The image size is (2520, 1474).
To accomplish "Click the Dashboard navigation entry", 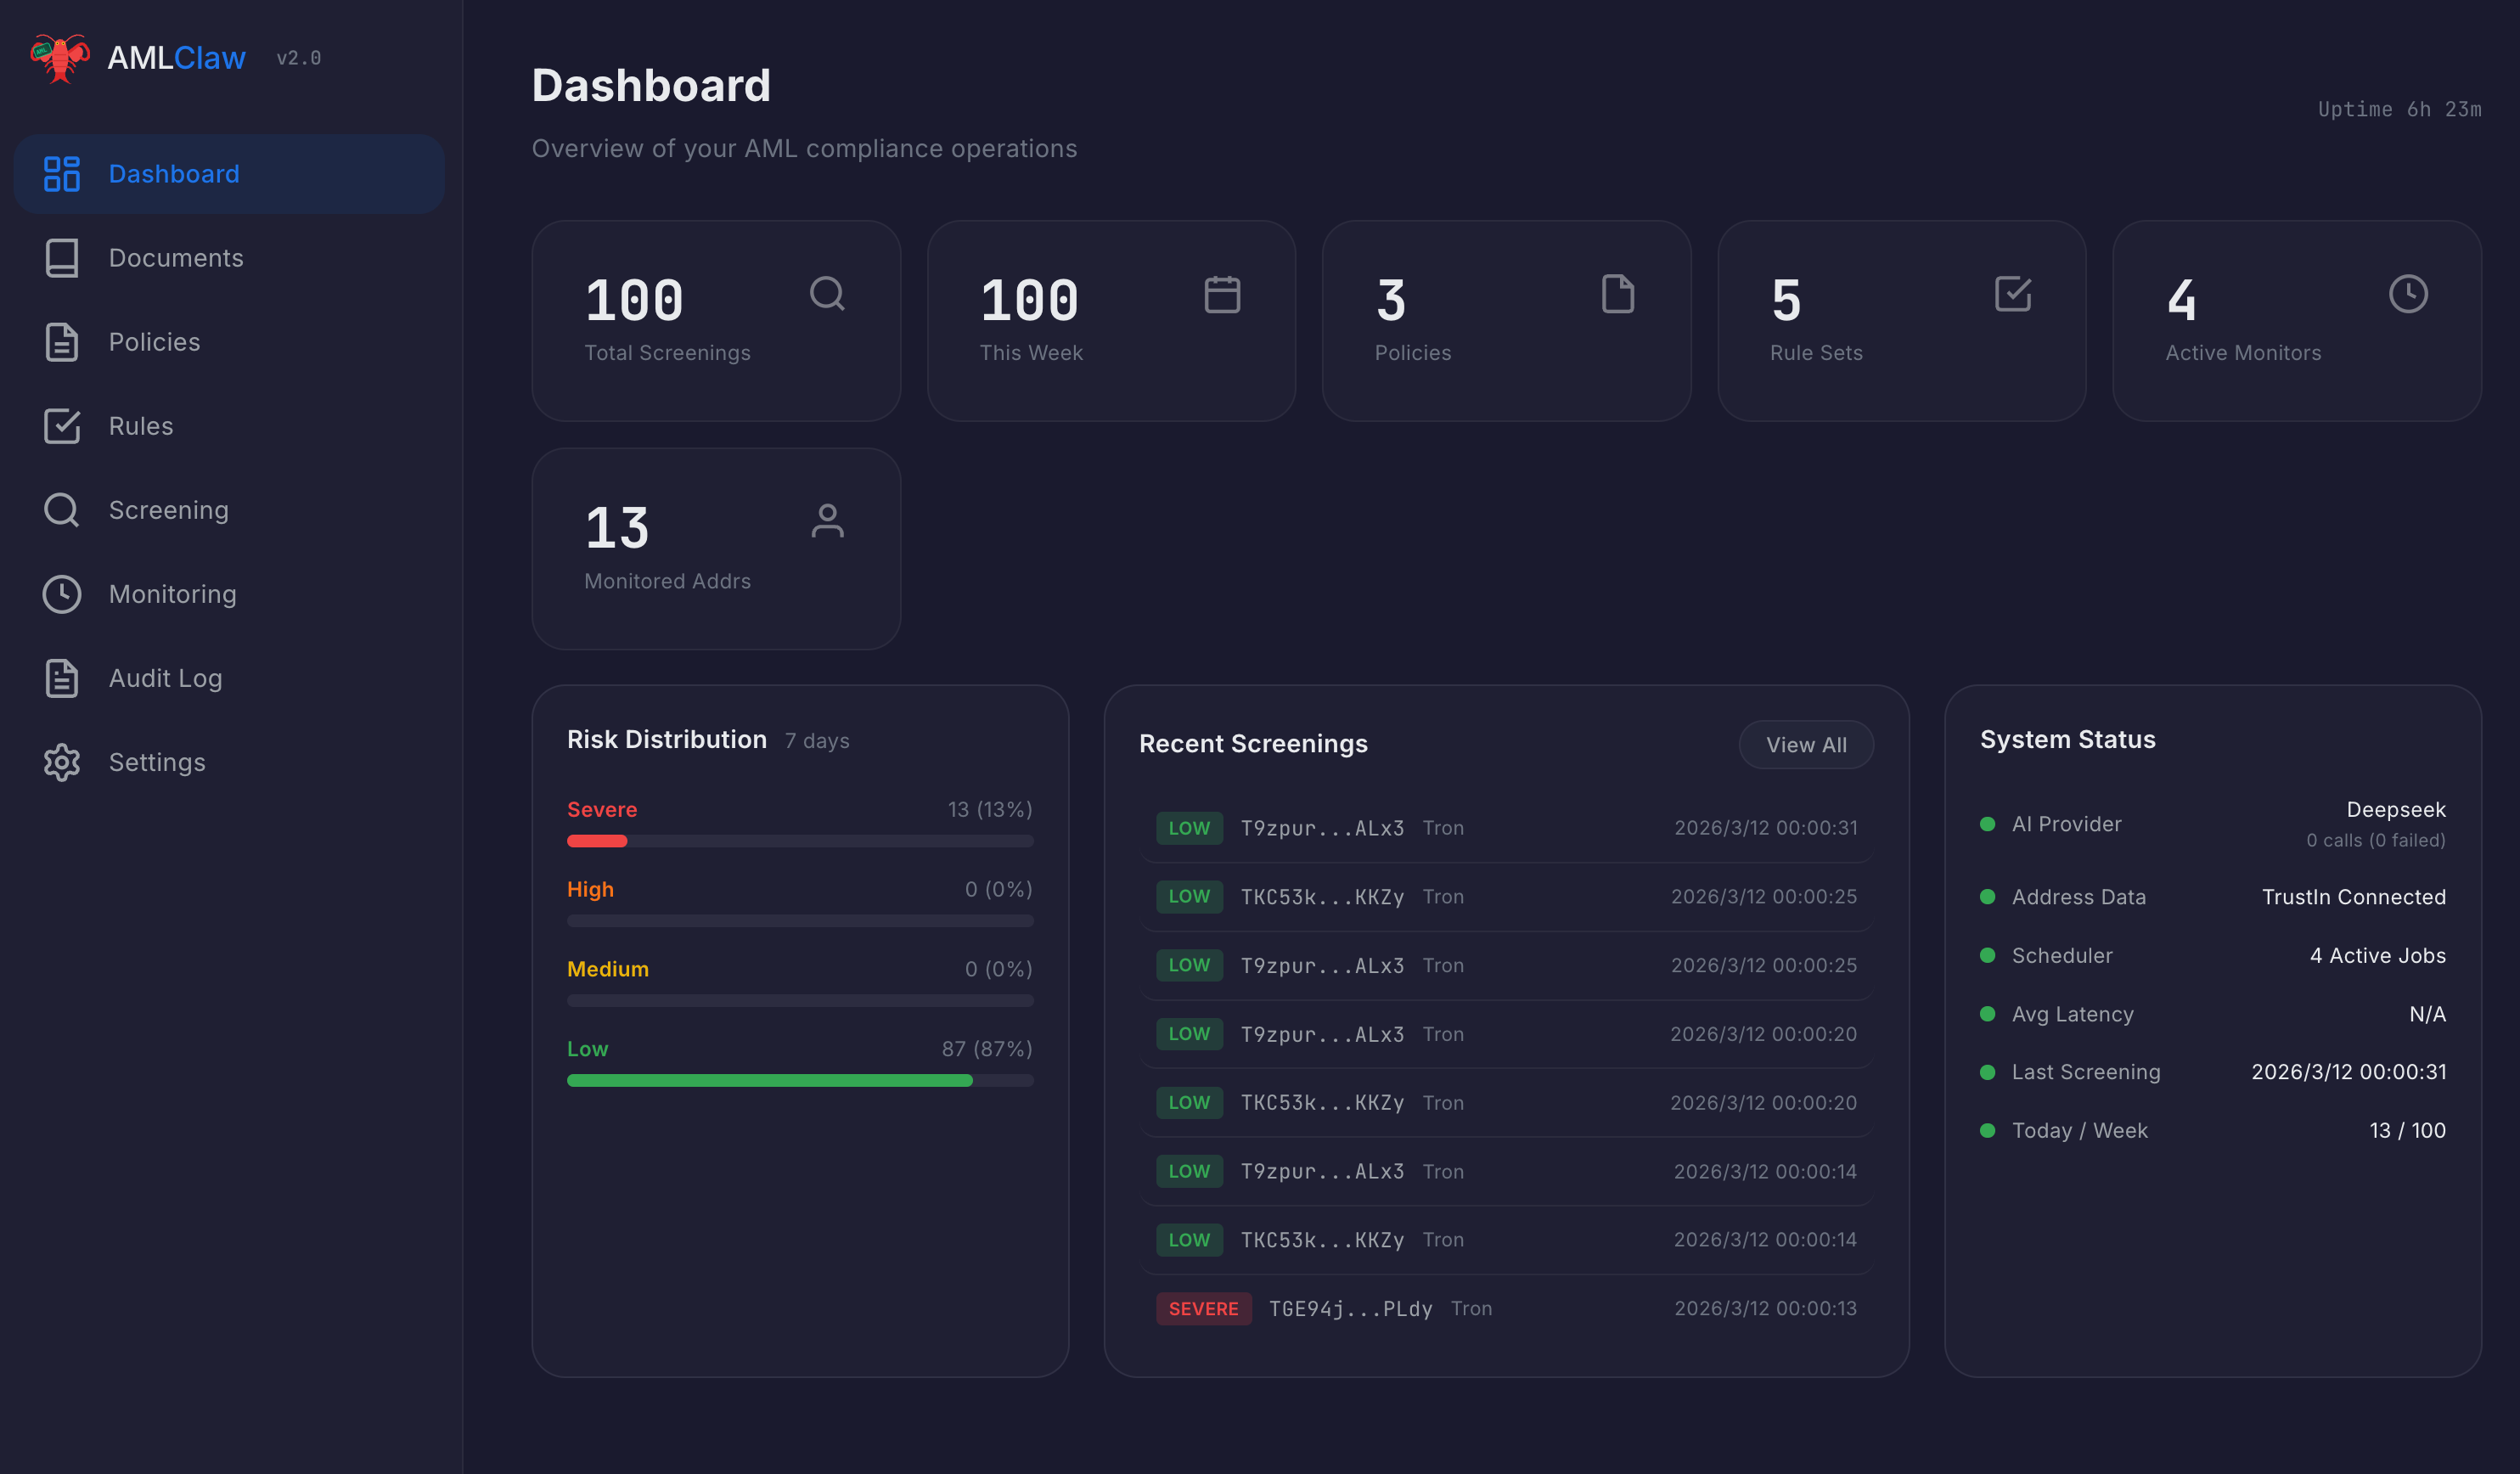I will coord(173,173).
